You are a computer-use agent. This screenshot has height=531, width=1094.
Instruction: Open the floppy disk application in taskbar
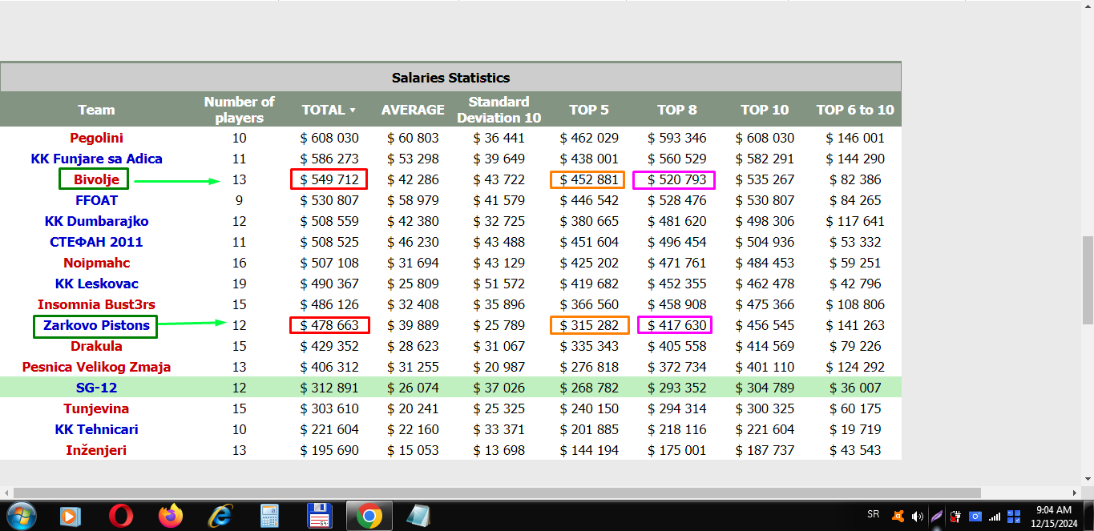pyautogui.click(x=320, y=516)
